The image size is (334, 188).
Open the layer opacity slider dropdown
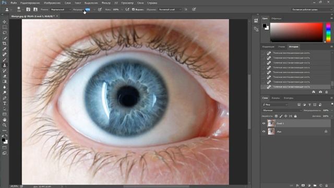click(x=332, y=110)
